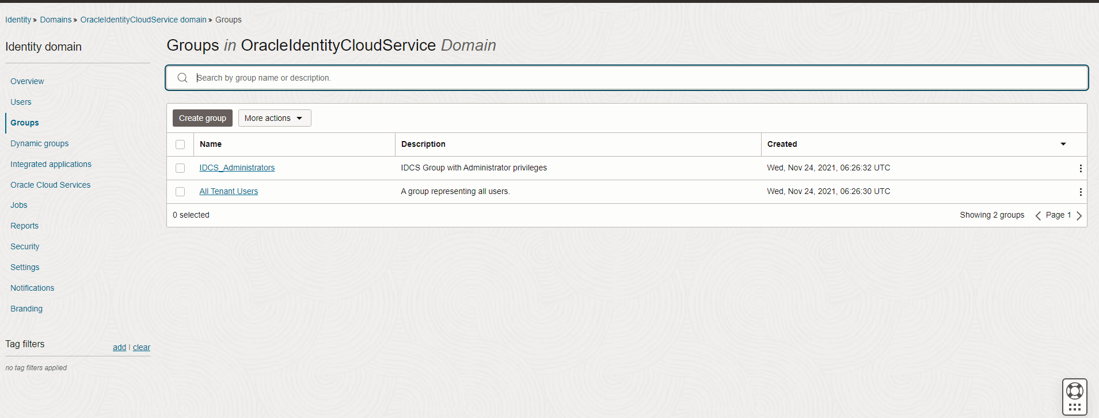Viewport: 1099px width, 418px height.
Task: Click the search magnifier icon
Action: click(x=182, y=78)
